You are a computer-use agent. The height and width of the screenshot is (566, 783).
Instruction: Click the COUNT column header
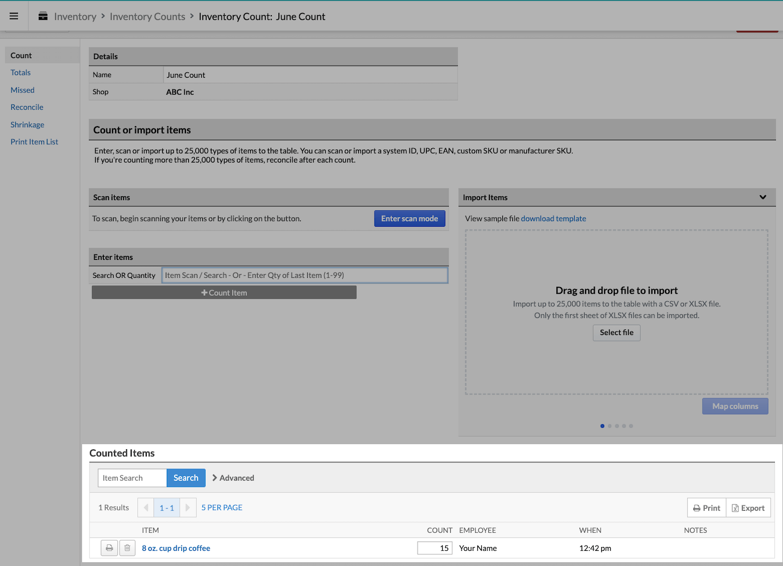click(440, 530)
